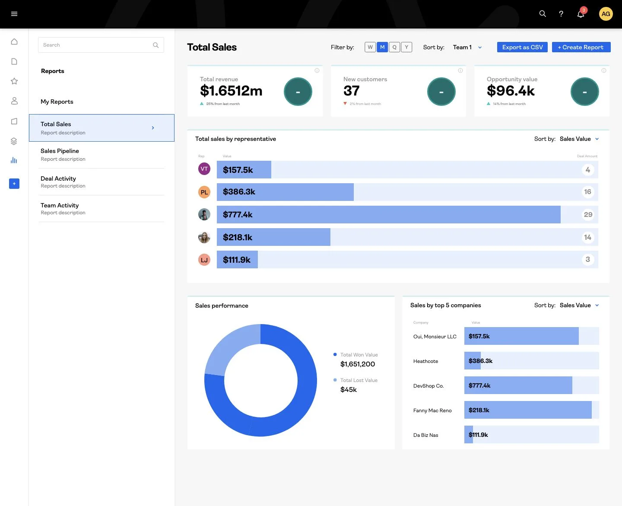This screenshot has width=622, height=506.
Task: Expand the Total Sales report chevron
Action: point(152,128)
